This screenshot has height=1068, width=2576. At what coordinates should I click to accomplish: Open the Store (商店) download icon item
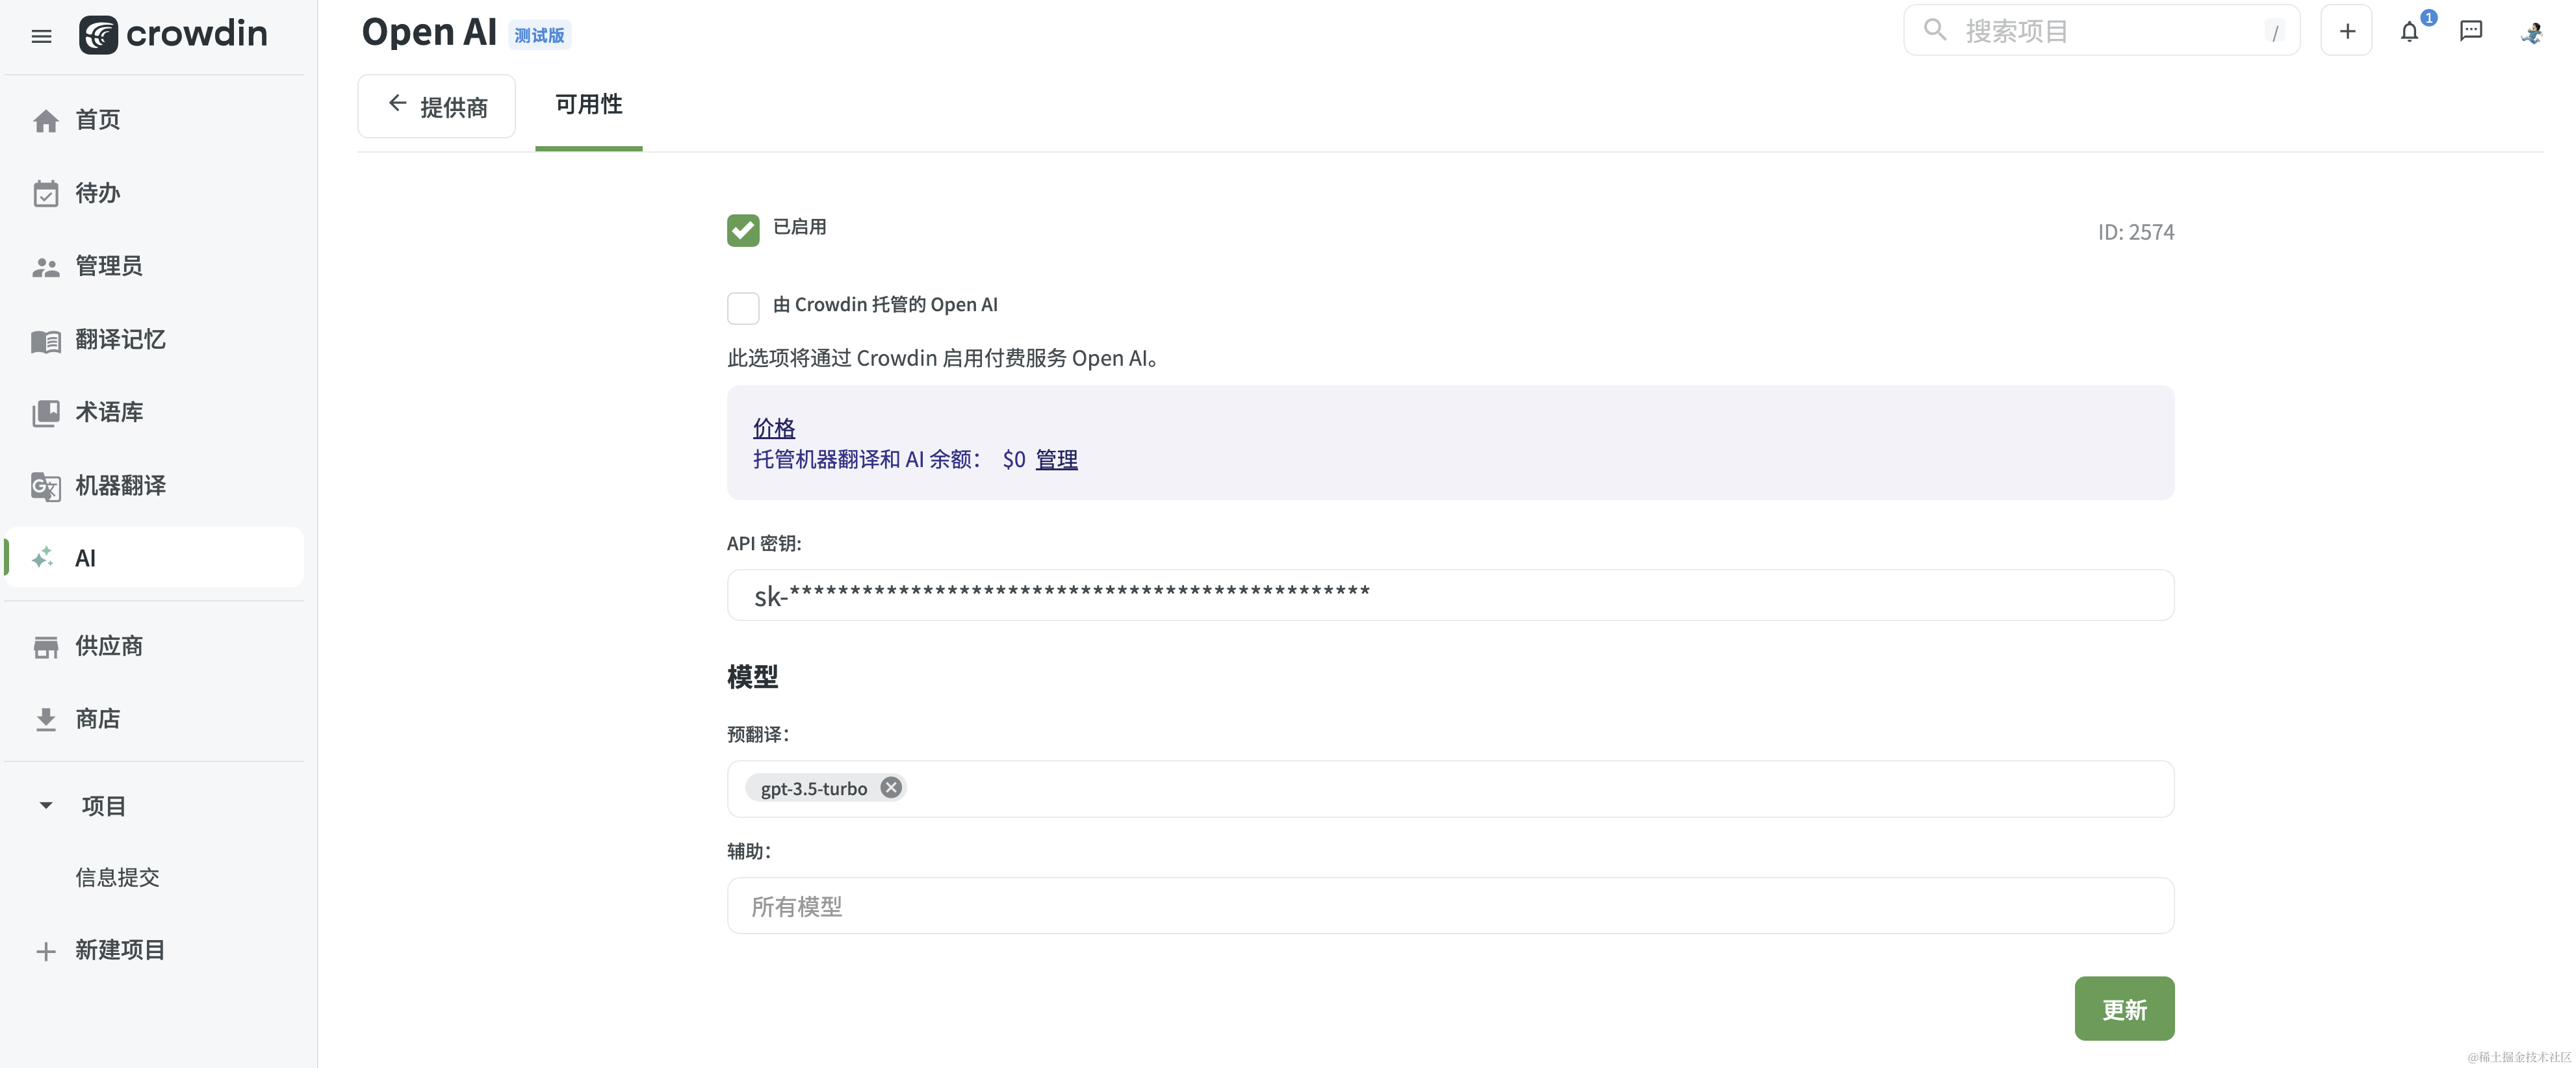pyautogui.click(x=97, y=719)
